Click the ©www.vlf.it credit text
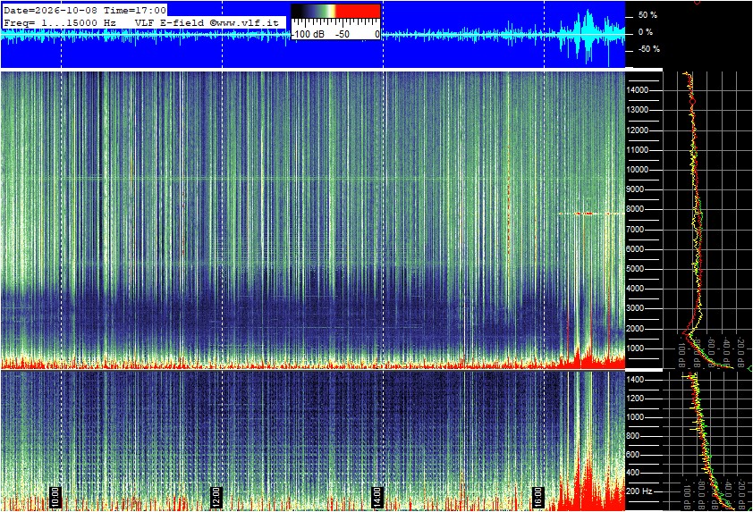 tap(244, 22)
